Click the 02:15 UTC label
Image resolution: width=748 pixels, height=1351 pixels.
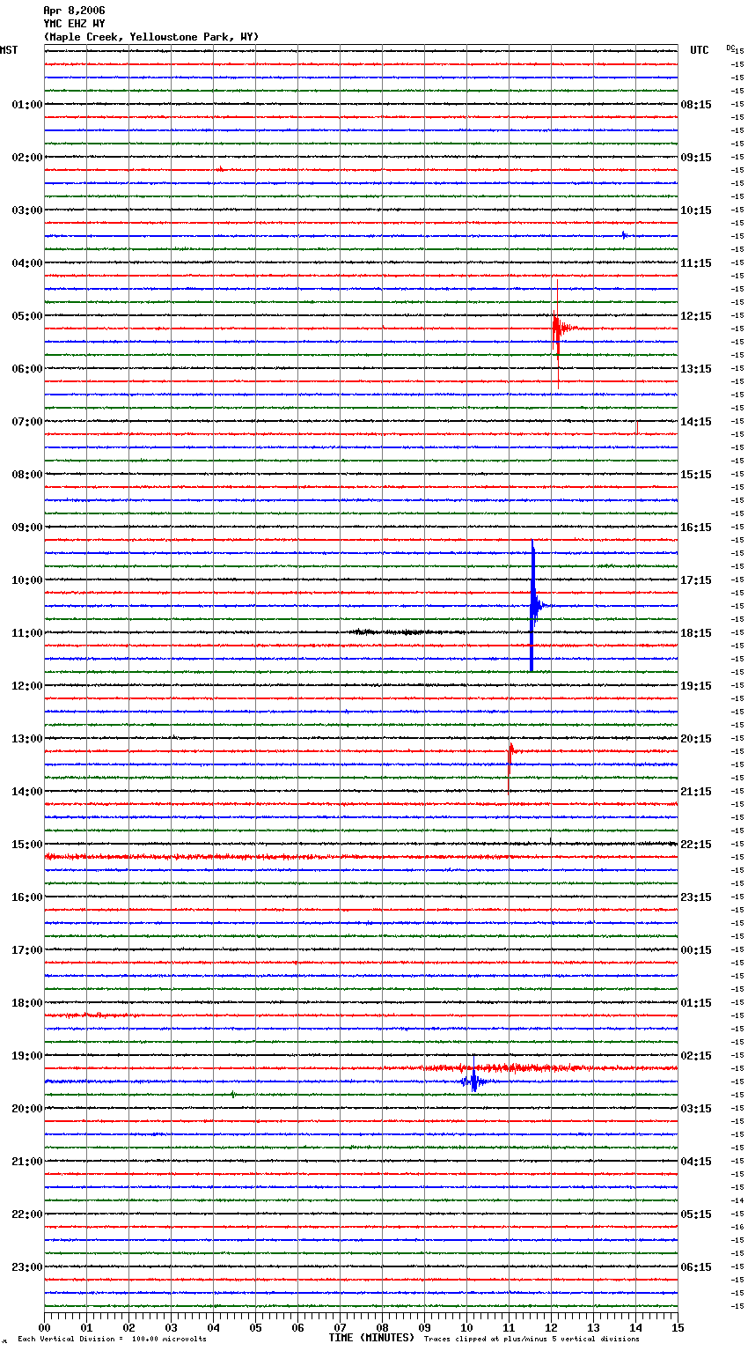click(x=696, y=1055)
